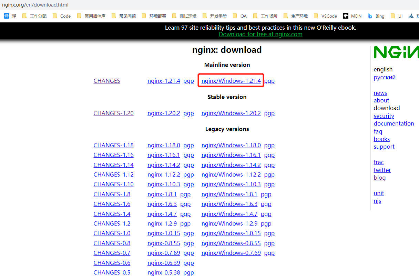Download nginx/Windows-1.12.2

[x=231, y=175]
